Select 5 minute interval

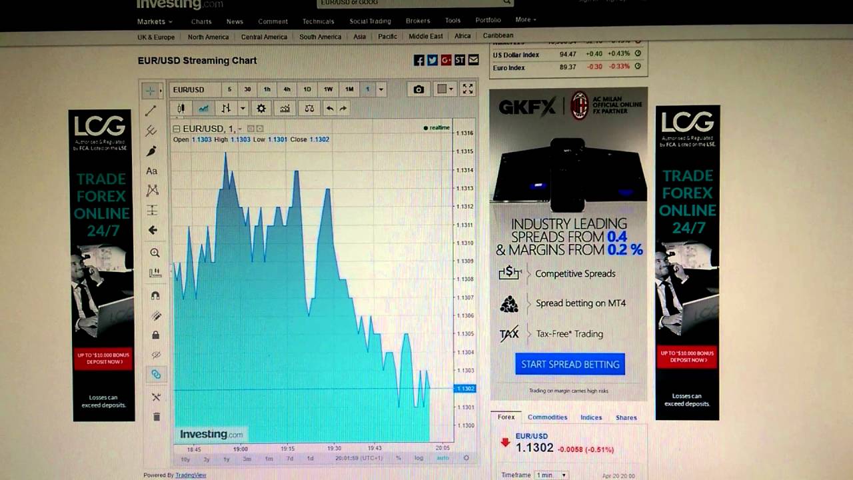pos(229,89)
